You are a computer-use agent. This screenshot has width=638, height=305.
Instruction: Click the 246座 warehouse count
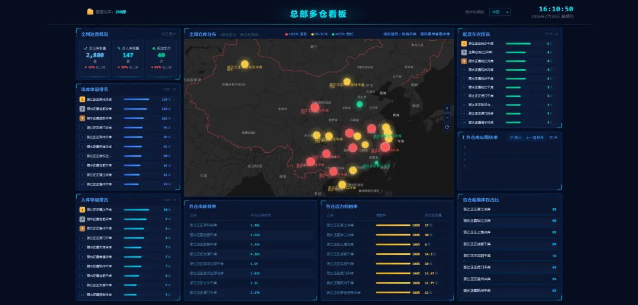(121, 12)
